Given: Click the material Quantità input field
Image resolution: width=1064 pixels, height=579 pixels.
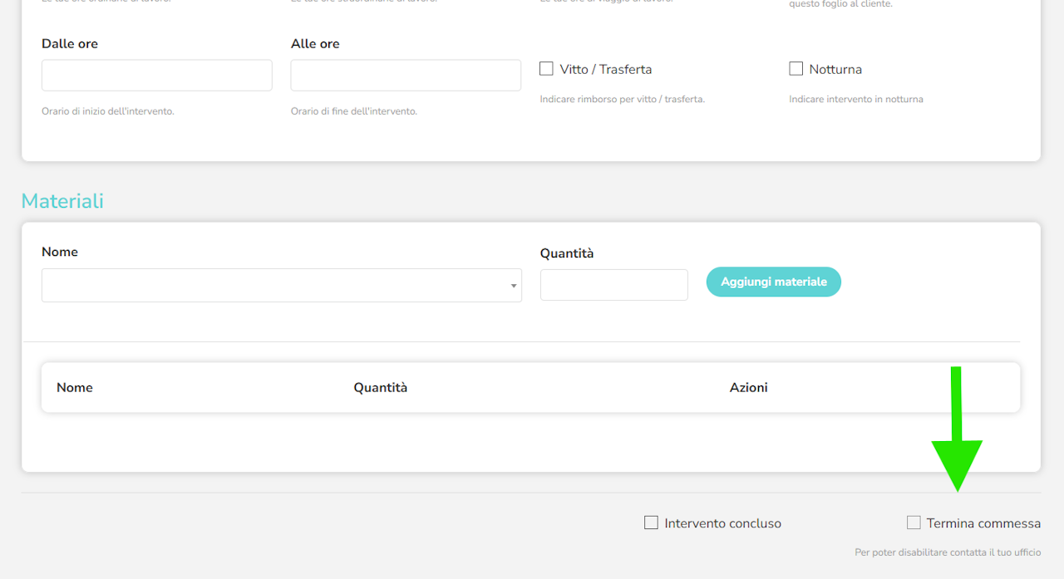Looking at the screenshot, I should pos(613,285).
